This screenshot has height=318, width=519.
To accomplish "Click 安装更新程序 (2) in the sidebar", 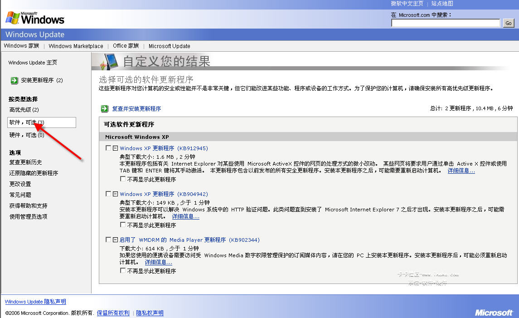I will click(x=42, y=80).
